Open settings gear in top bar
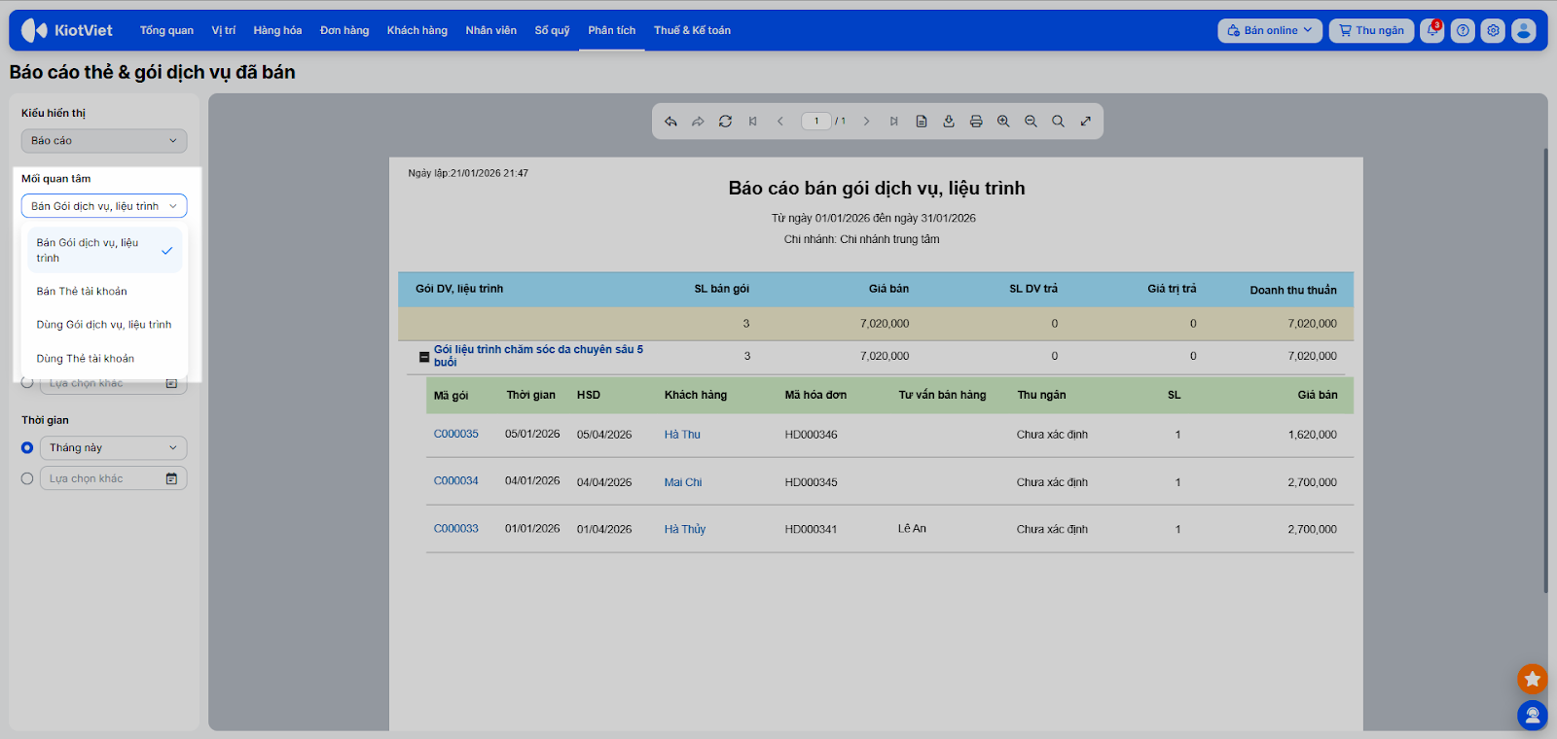This screenshot has width=1557, height=739. tap(1493, 31)
